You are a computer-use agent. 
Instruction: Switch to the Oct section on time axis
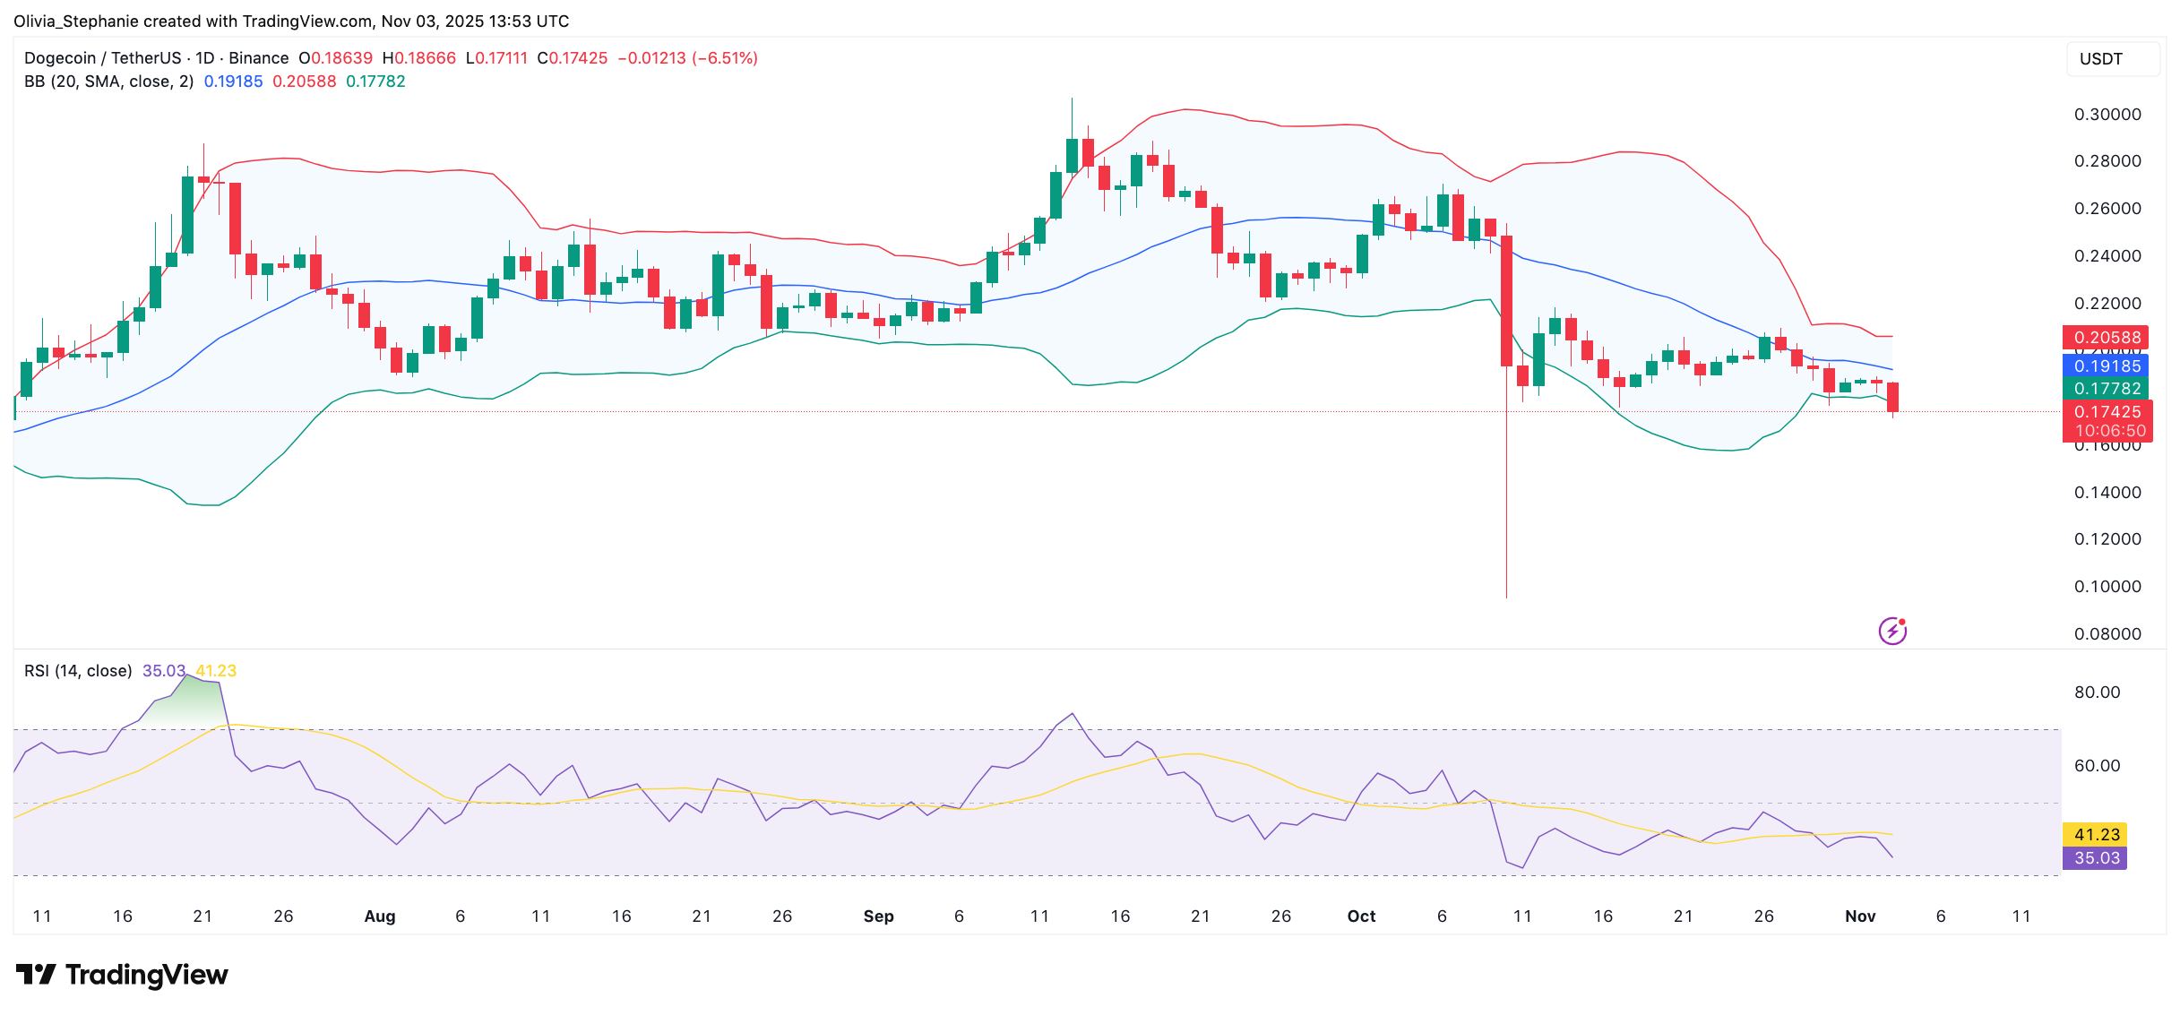[x=1361, y=916]
